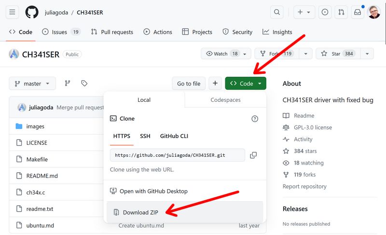This screenshot has width=386, height=235.
Task: Click the clone URL text field
Action: (178, 155)
